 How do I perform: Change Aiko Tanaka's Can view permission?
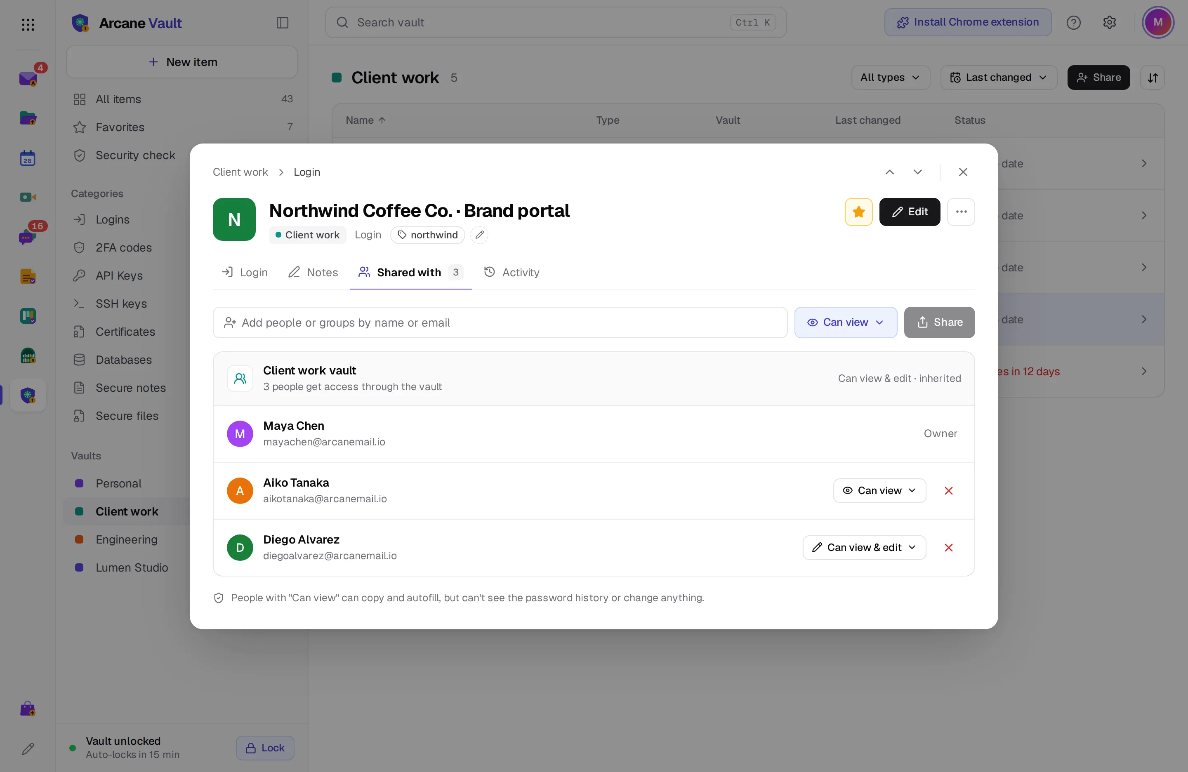coord(879,491)
